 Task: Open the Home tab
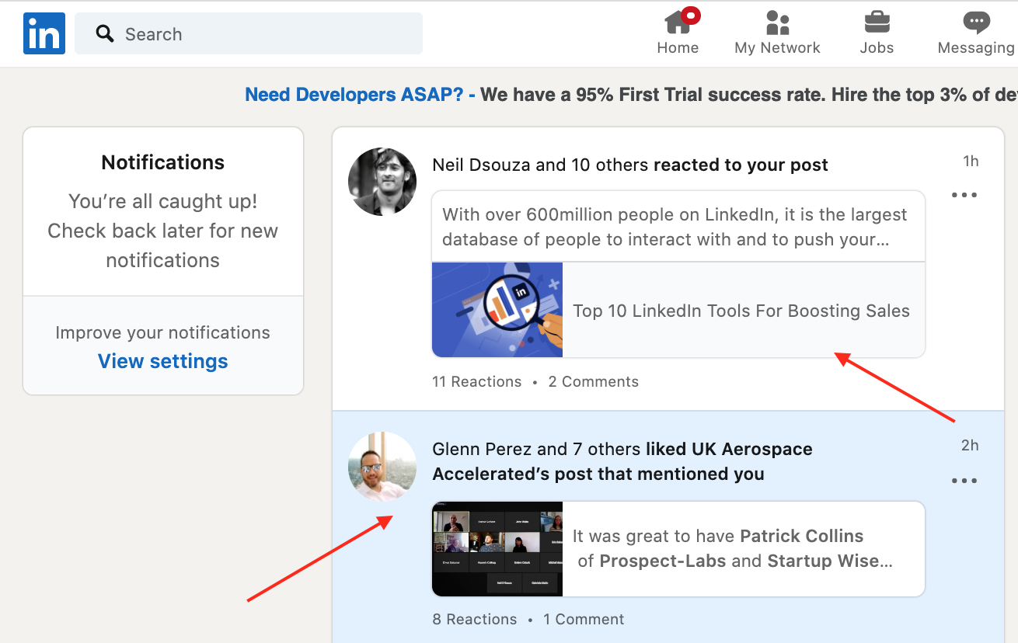coord(678,33)
